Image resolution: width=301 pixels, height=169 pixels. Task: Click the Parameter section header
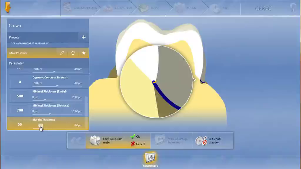point(48,63)
